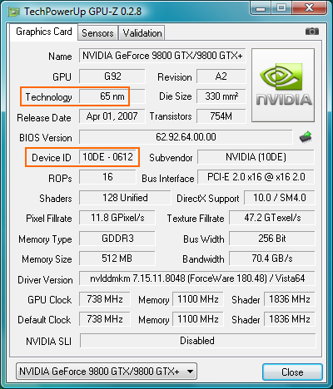Click the Transistors value 754M

click(221, 116)
